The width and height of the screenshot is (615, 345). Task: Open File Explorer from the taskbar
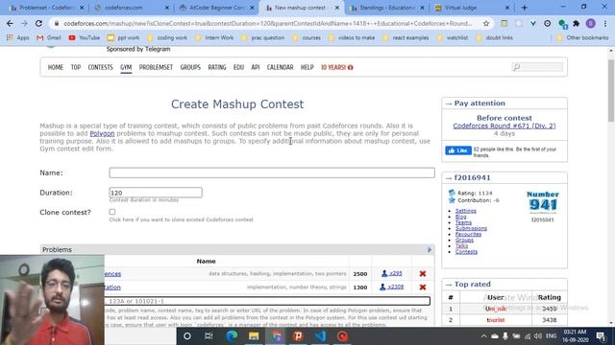pyautogui.click(x=254, y=336)
